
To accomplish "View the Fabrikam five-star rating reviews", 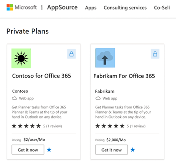I will (120, 126).
